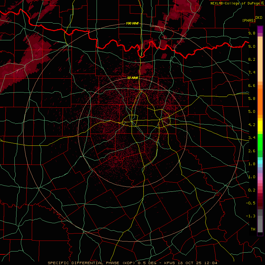Image resolution: width=265 pixels, height=265 pixels.
Task: Click the NEXLAB-College of DuPage label
Action: click(x=235, y=3)
